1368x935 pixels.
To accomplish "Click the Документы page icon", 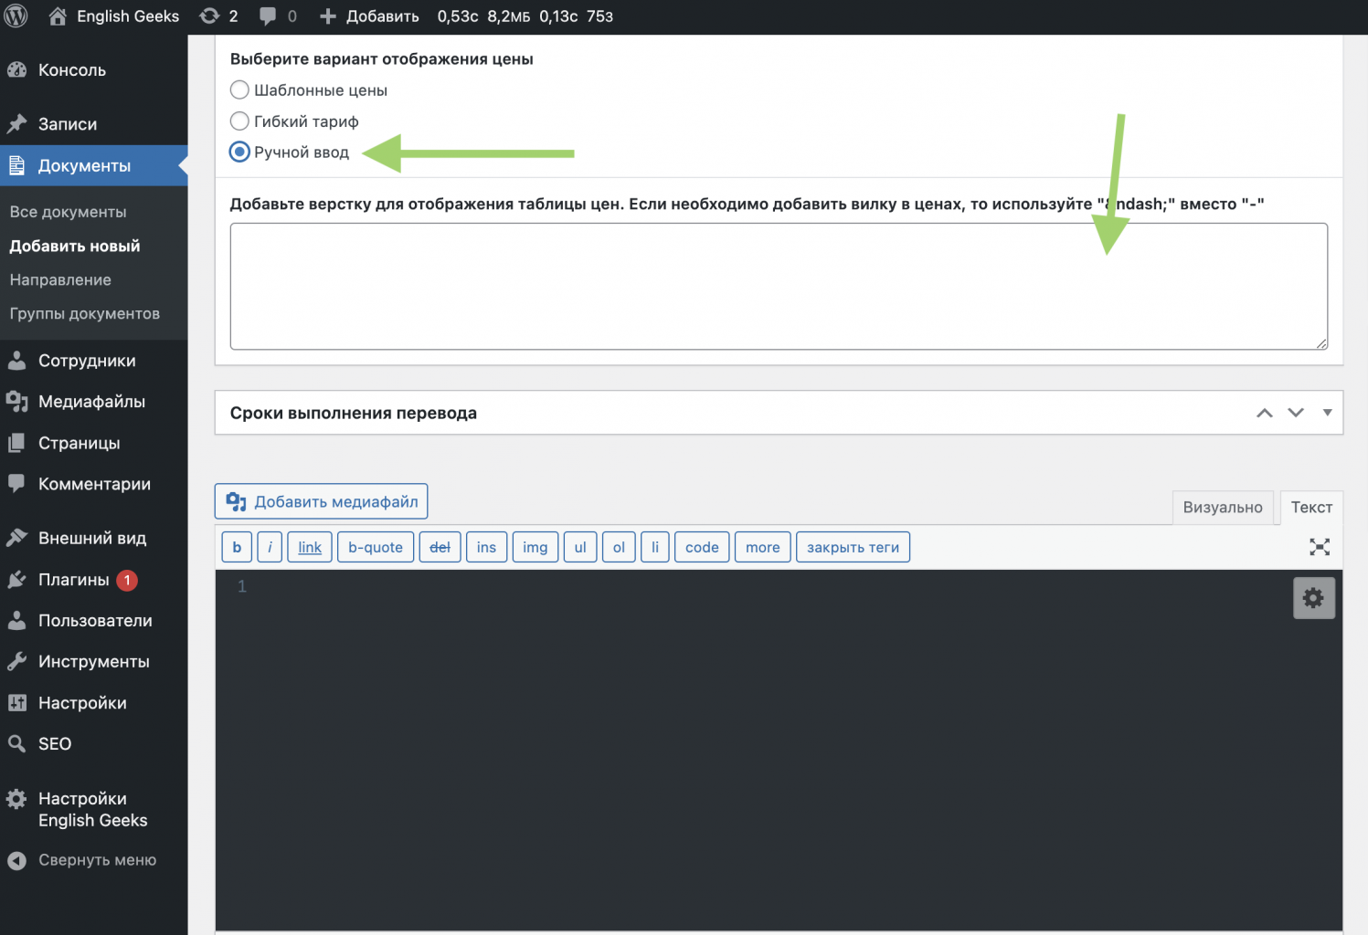I will (16, 166).
